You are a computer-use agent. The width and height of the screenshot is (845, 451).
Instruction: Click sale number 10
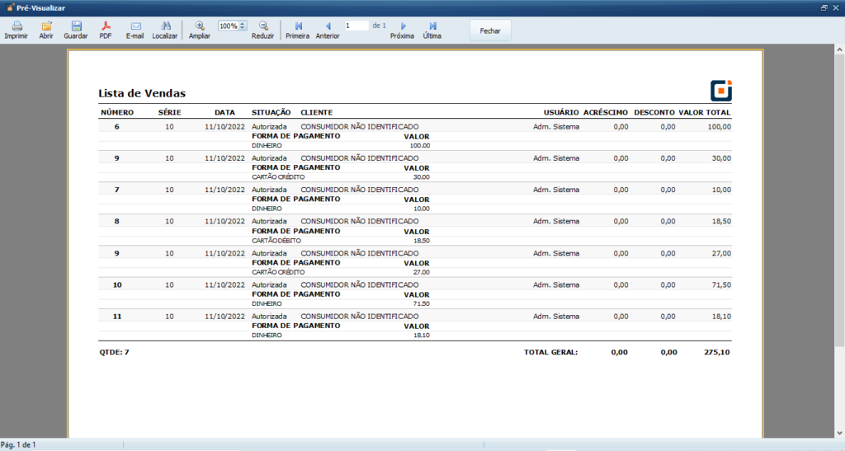[117, 284]
